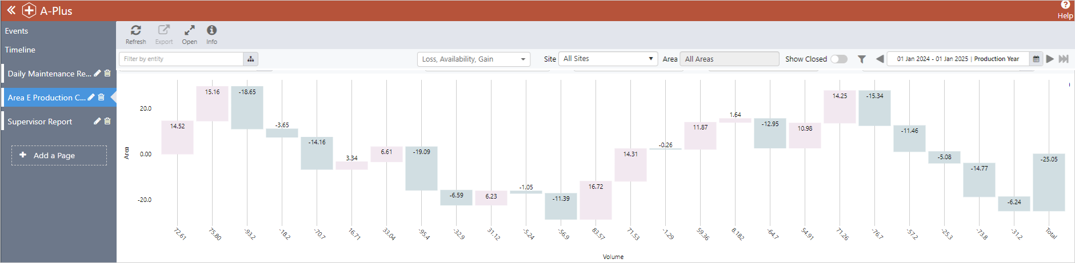This screenshot has width=1075, height=263.
Task: Open Help in the top corner
Action: pos(1065,10)
